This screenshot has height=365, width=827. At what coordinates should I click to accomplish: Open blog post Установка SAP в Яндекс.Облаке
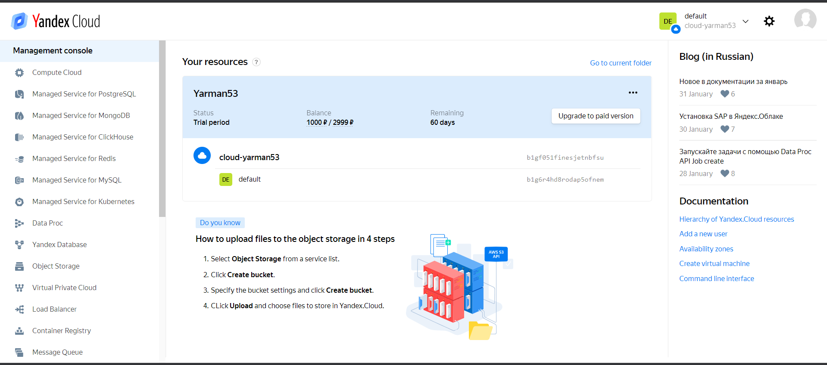(x=731, y=116)
